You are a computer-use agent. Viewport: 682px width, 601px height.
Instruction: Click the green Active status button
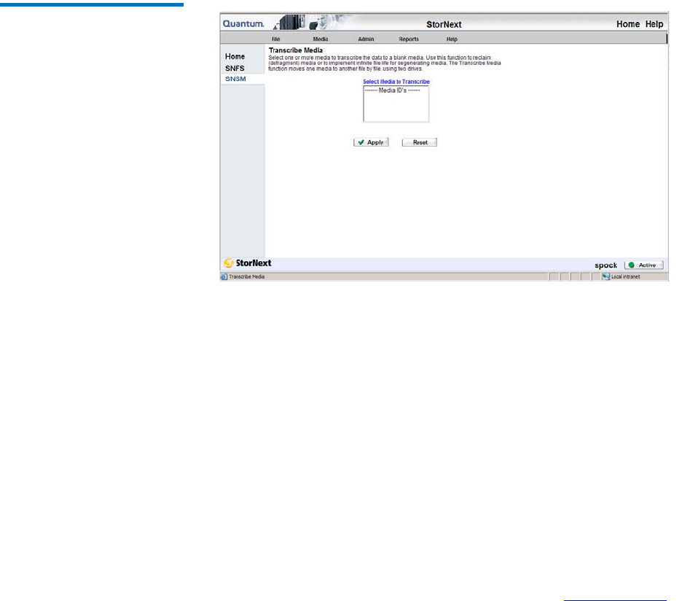643,265
